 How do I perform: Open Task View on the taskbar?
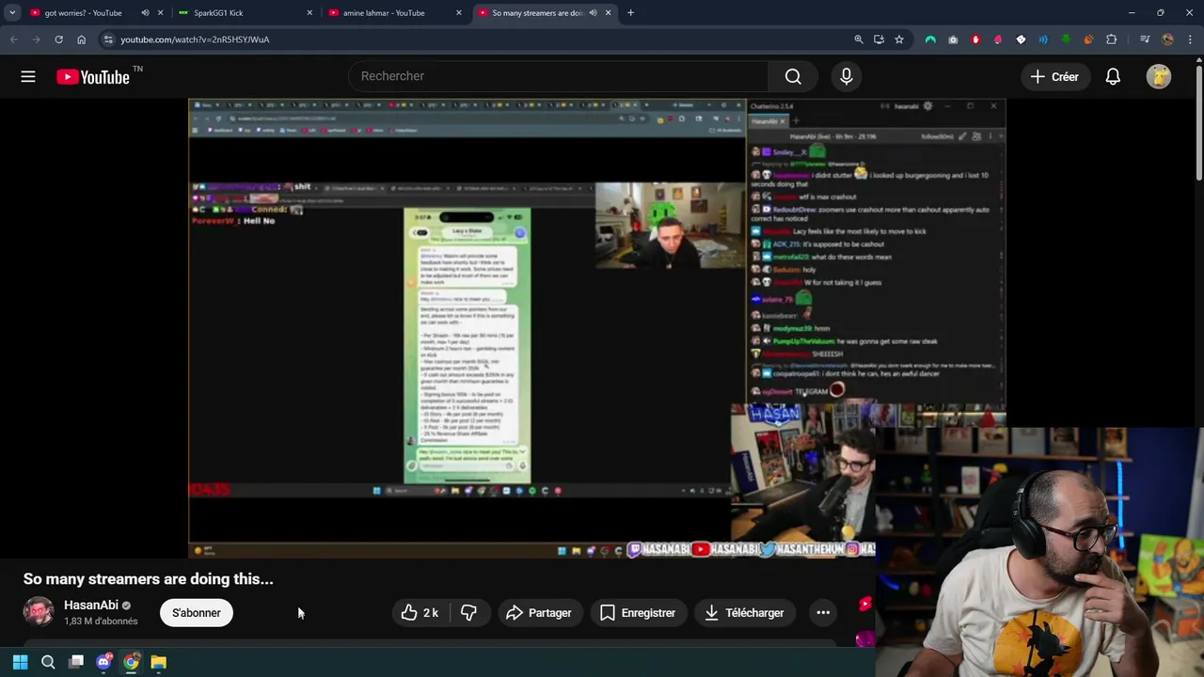click(76, 662)
